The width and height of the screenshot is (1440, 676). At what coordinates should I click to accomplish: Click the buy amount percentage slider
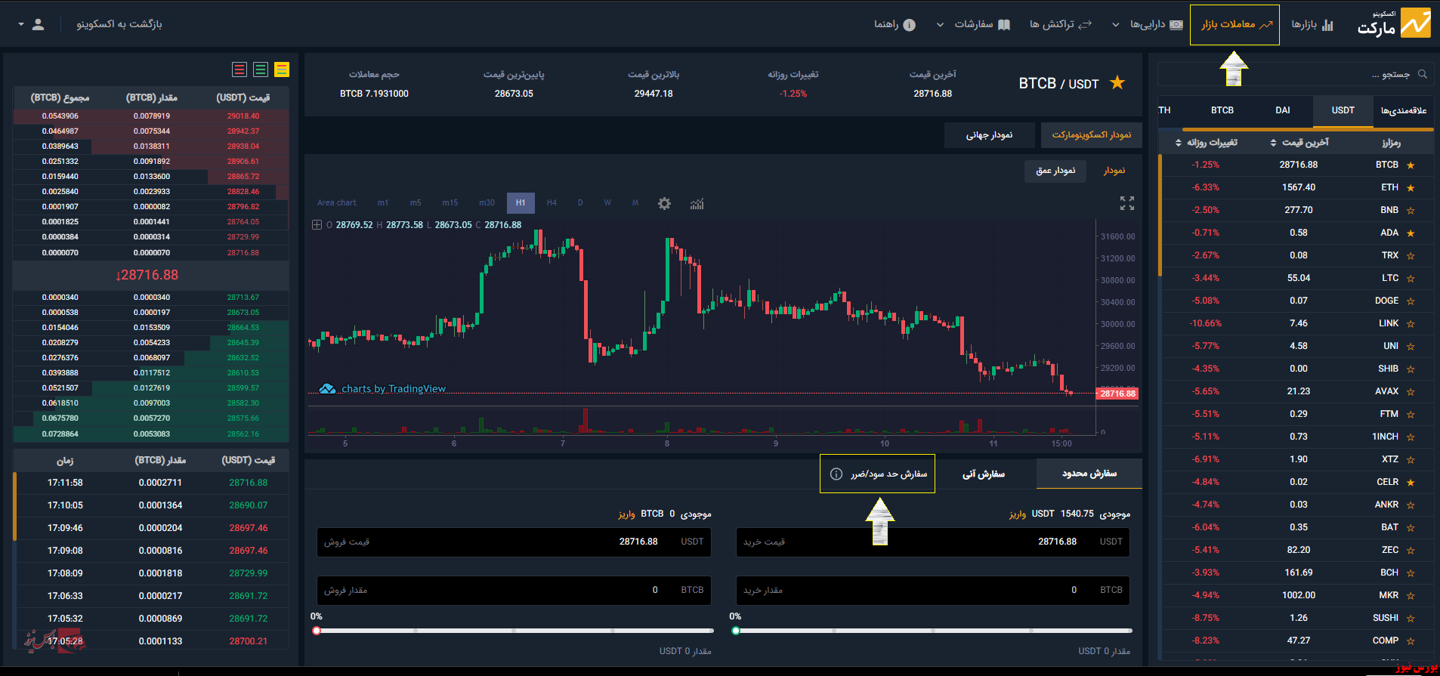(933, 631)
